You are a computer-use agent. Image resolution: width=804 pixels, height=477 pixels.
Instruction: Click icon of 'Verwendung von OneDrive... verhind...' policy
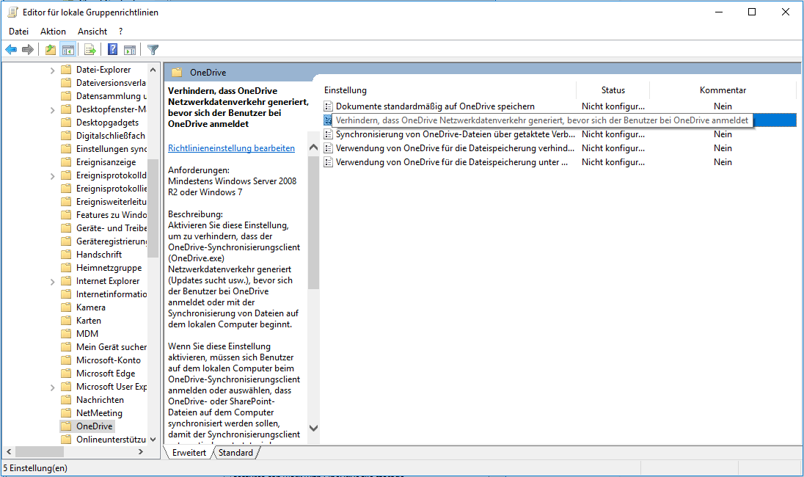pos(328,148)
